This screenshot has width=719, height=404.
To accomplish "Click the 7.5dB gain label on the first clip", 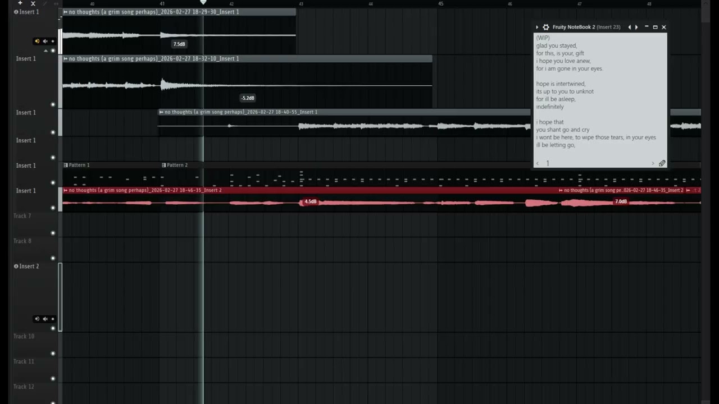I will pyautogui.click(x=179, y=44).
